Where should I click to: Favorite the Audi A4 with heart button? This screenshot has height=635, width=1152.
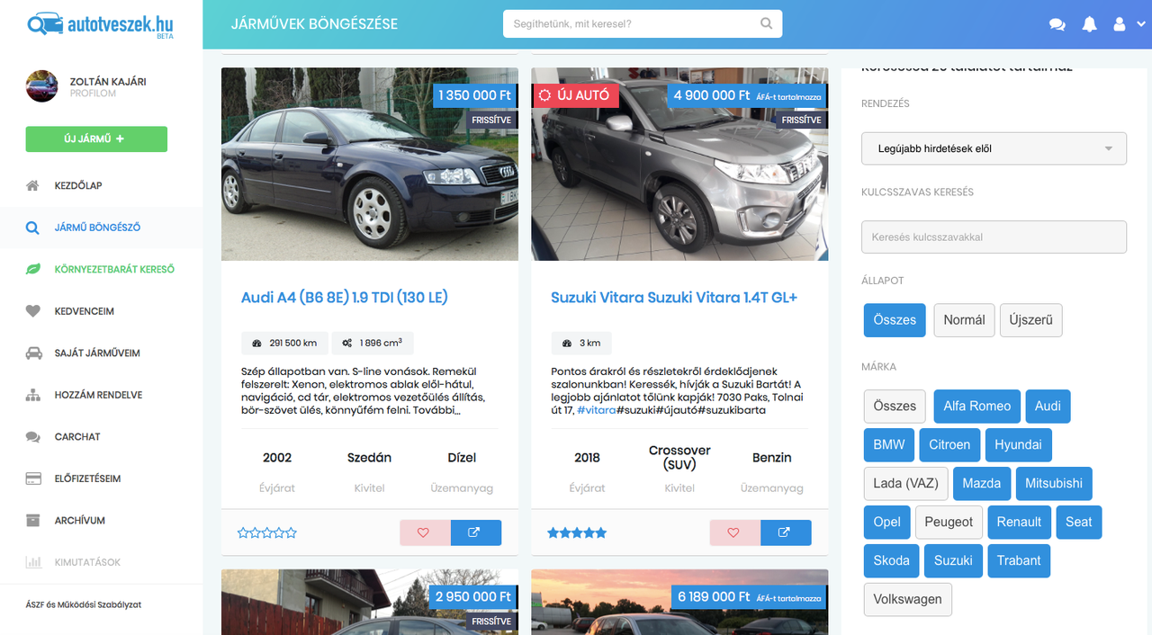tap(425, 532)
